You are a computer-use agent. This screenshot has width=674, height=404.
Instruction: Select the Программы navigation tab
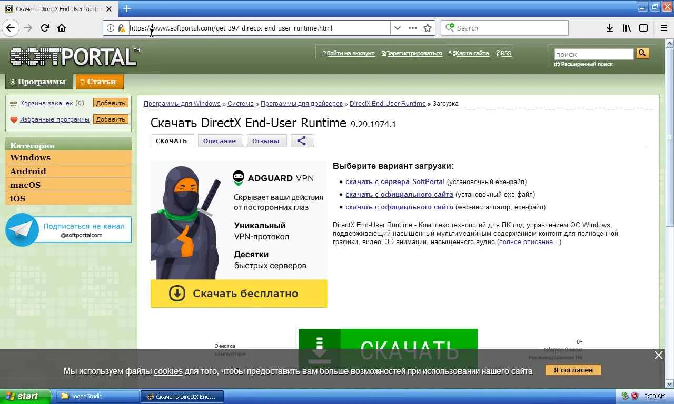pos(38,82)
